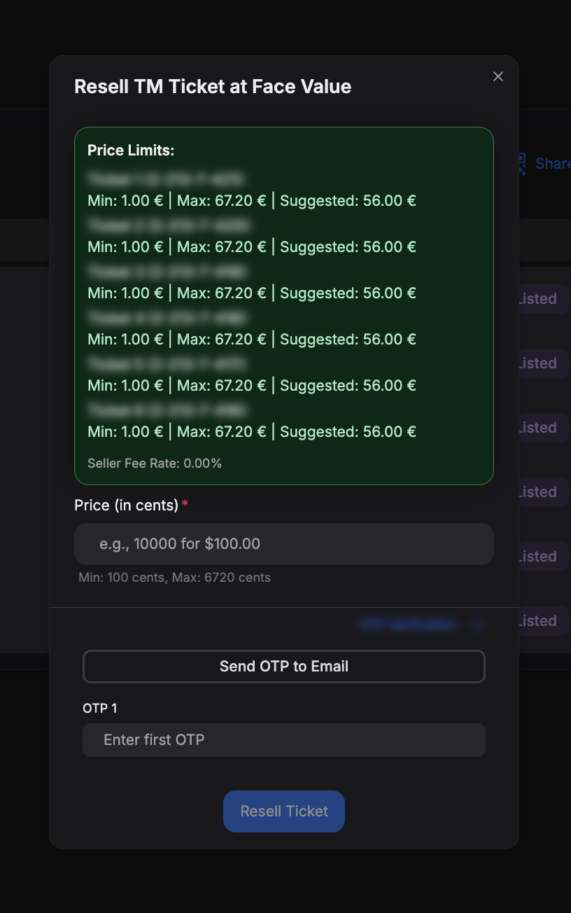Submit with the Resell Ticket button
This screenshot has height=913, width=571.
point(284,811)
